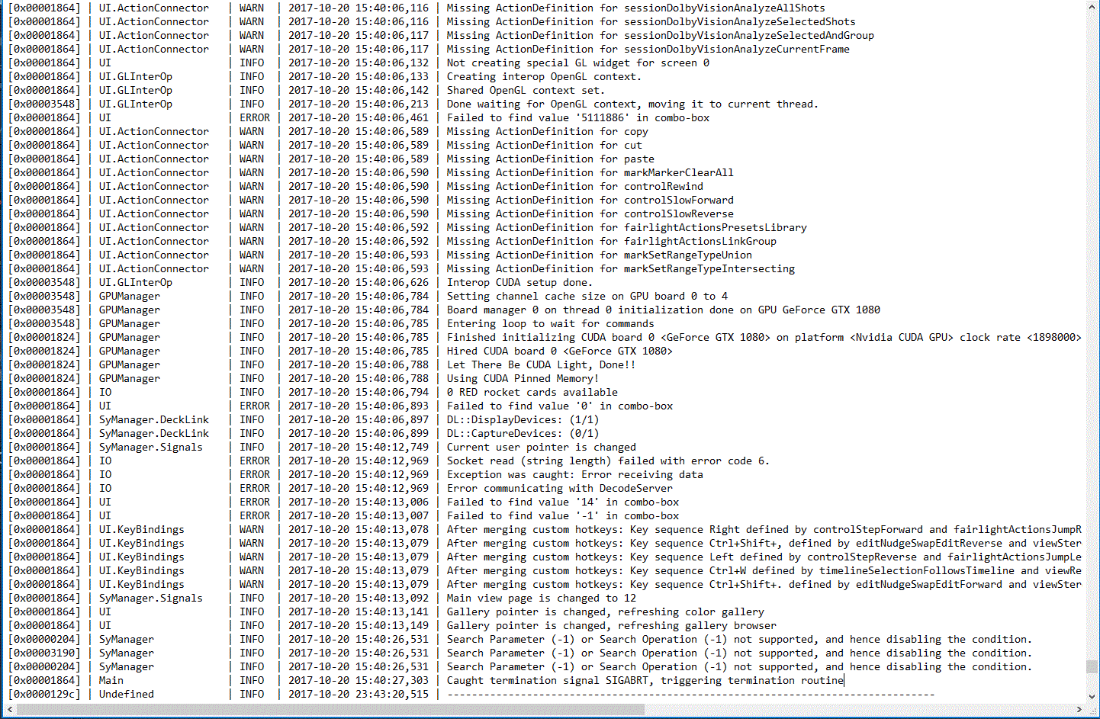The image size is (1100, 719).
Task: Click the fairlightActionsPresetsLibrary message
Action: coord(626,227)
